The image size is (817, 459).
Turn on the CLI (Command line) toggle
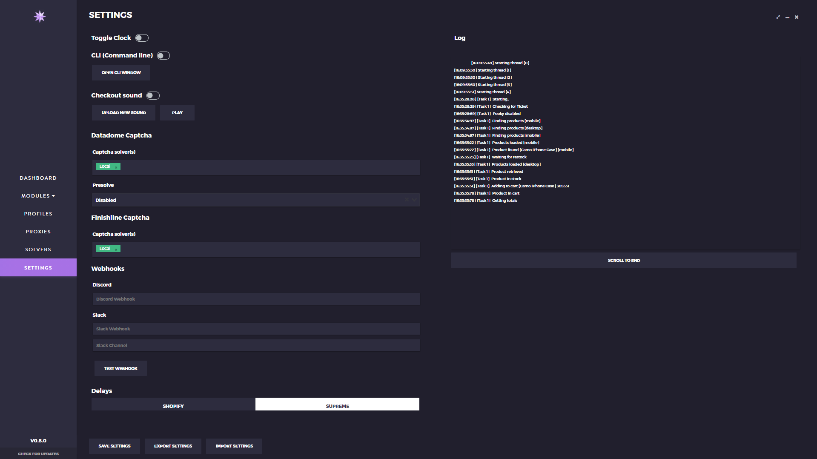163,56
